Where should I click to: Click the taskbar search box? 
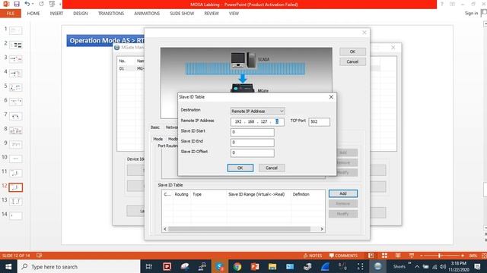79,266
